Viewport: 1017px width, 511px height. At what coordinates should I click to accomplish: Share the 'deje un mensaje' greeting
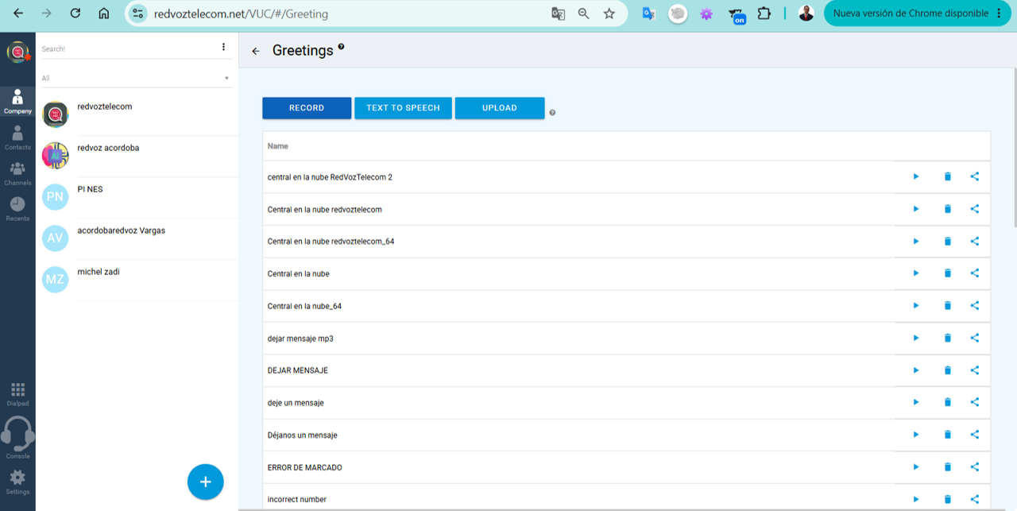pyautogui.click(x=975, y=402)
